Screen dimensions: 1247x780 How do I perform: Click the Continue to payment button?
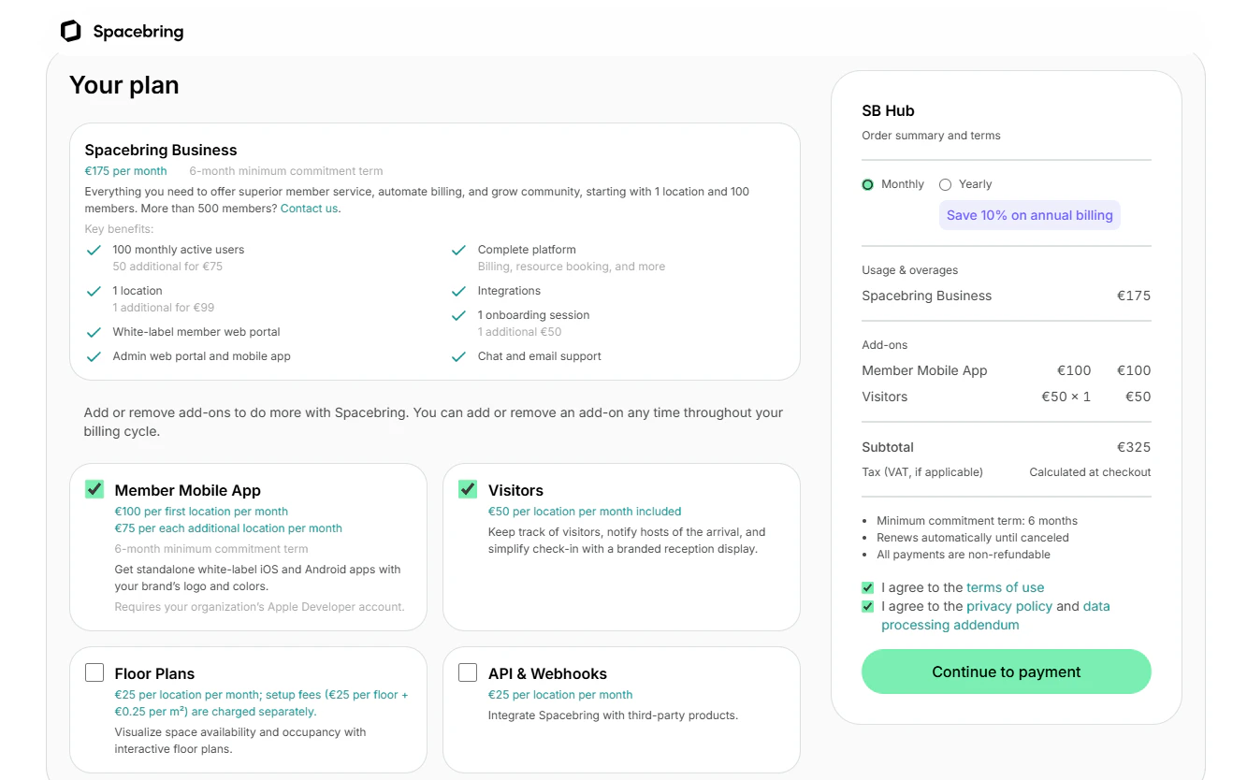[1007, 672]
